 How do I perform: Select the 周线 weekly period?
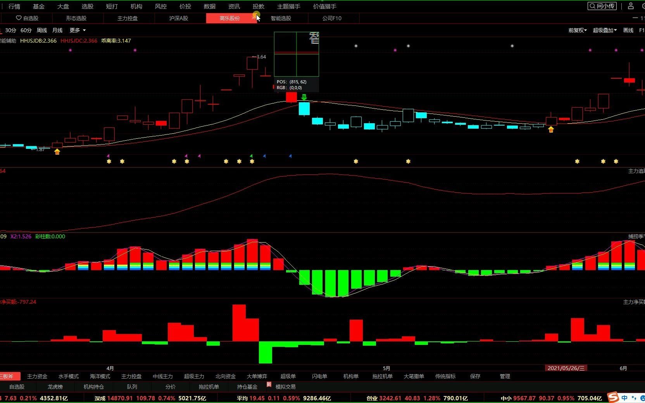tap(42, 30)
